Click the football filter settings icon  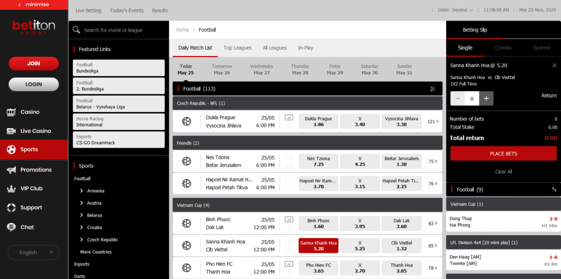432,89
